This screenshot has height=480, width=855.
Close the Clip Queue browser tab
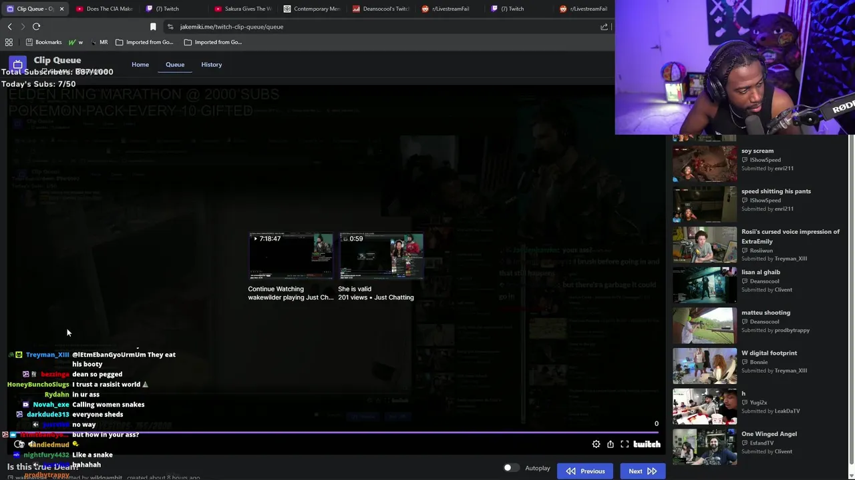pos(61,9)
